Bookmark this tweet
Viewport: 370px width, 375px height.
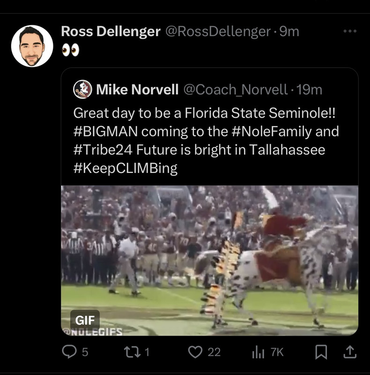(321, 352)
